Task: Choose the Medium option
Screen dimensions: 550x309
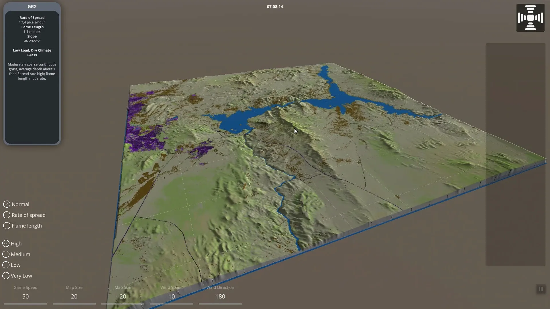Action: point(6,254)
